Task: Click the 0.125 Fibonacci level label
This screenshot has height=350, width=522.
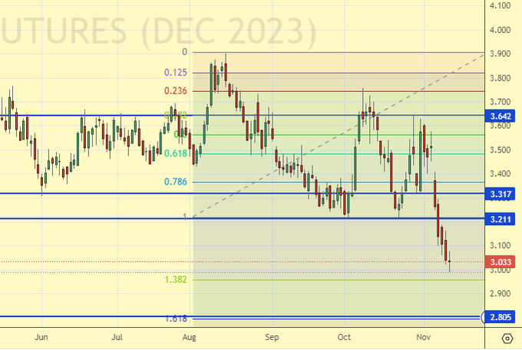Action: [x=177, y=73]
